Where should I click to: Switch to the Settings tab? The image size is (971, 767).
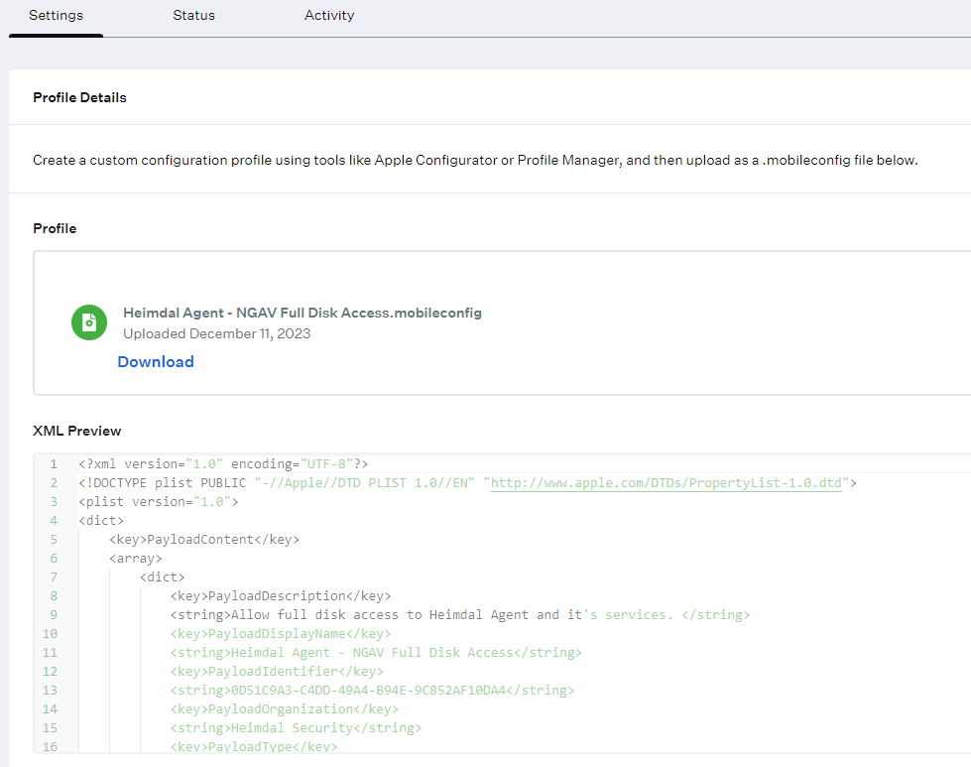(56, 16)
